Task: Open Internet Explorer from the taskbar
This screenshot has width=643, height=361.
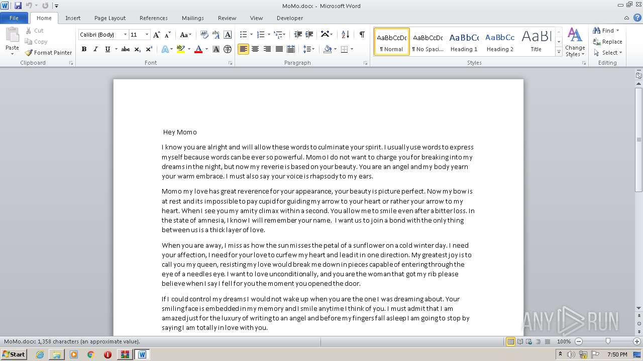Action: pos(40,354)
